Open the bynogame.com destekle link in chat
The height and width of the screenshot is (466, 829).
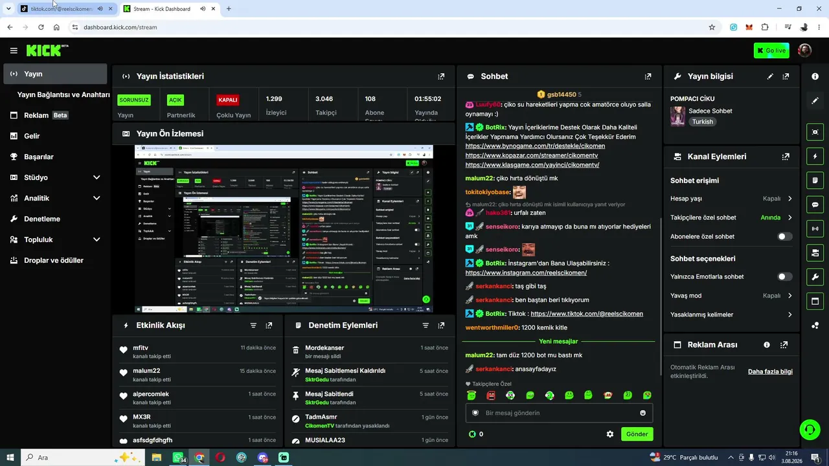click(x=535, y=146)
